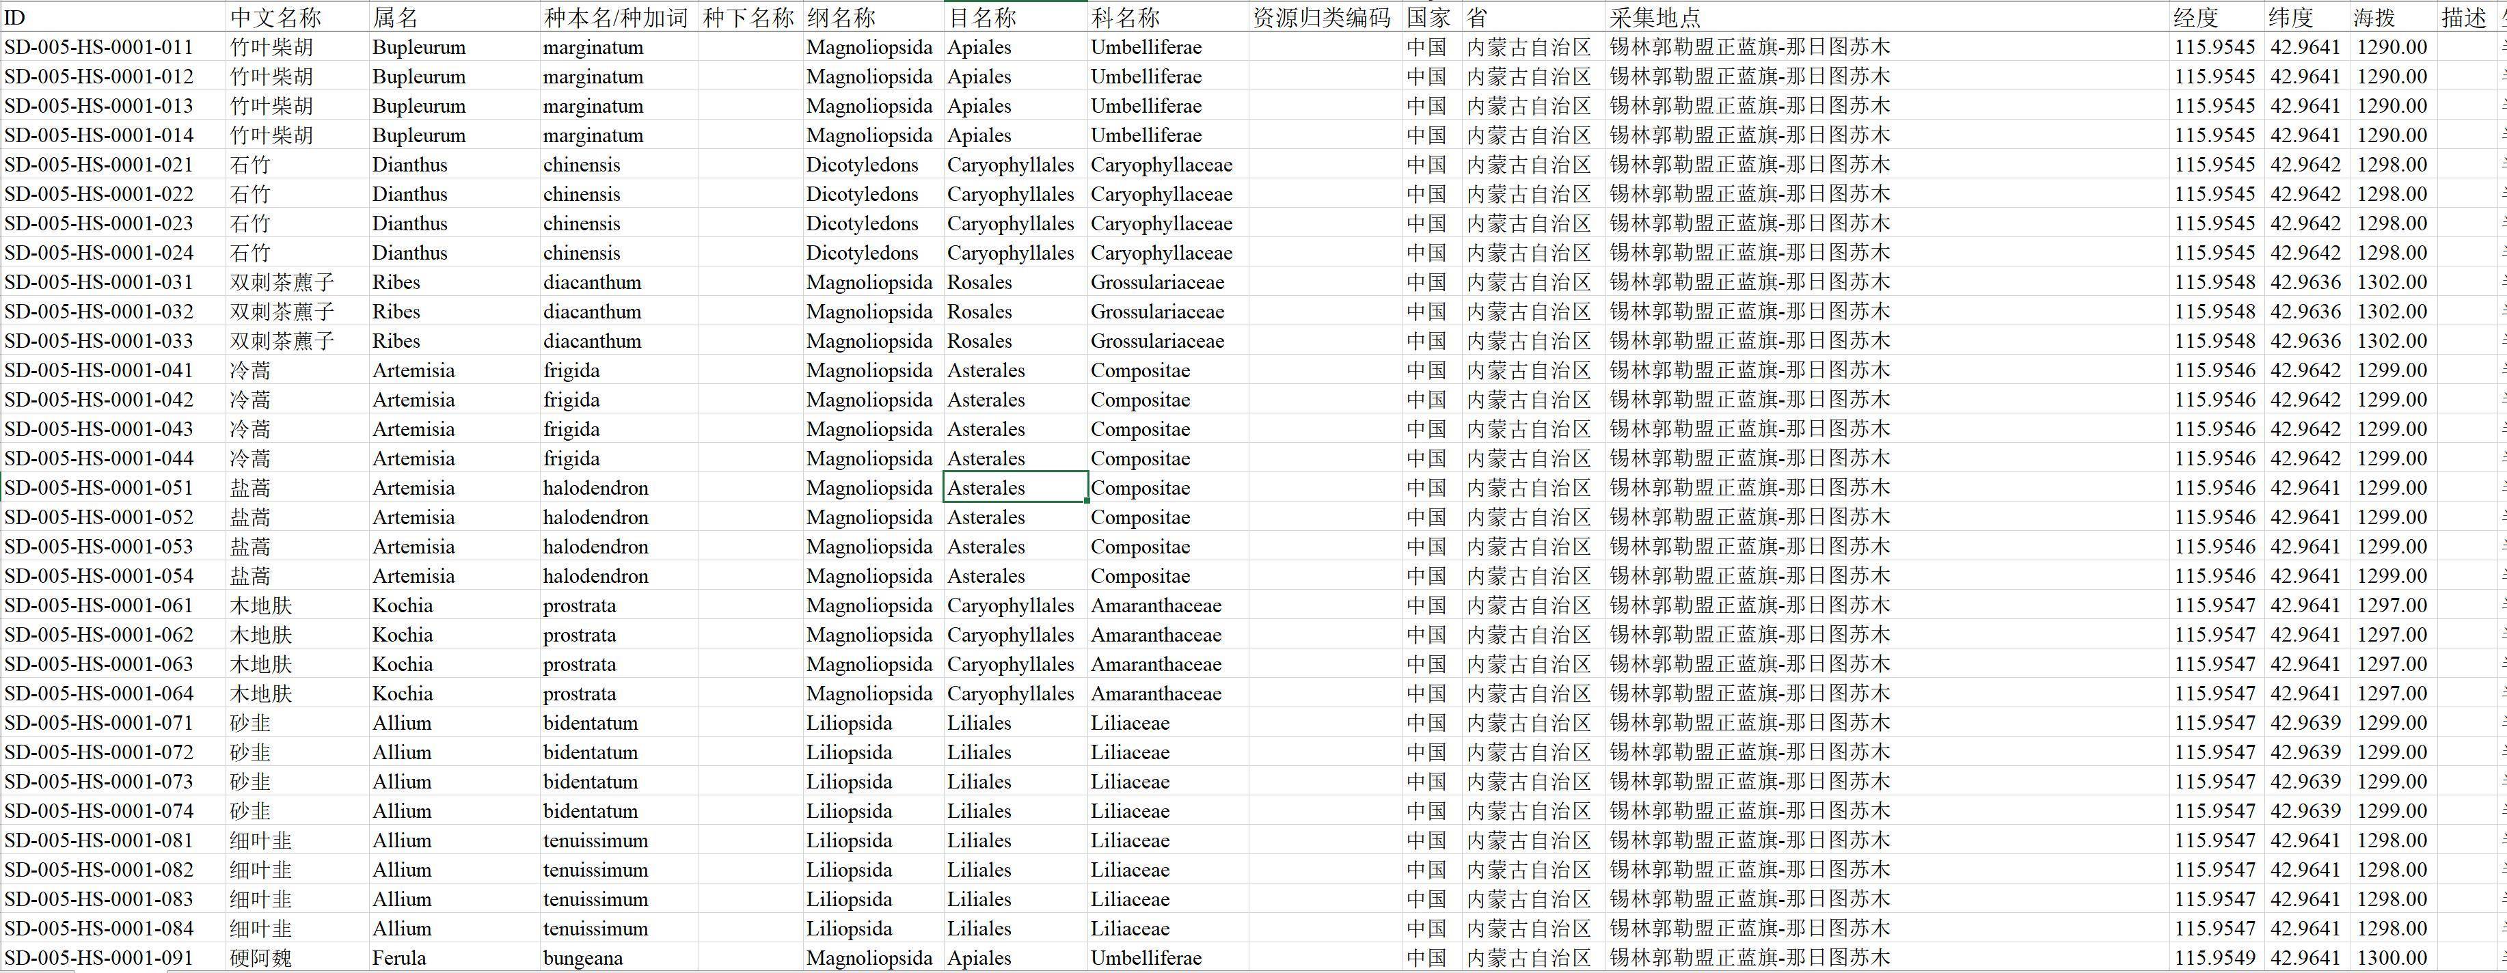Select 双刺茶藨子 in row SD-005-HS-0001-032

282,312
